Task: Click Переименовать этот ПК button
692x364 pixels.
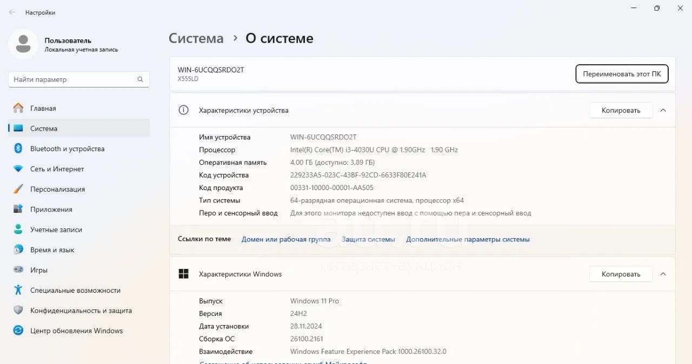Action: pyautogui.click(x=622, y=74)
